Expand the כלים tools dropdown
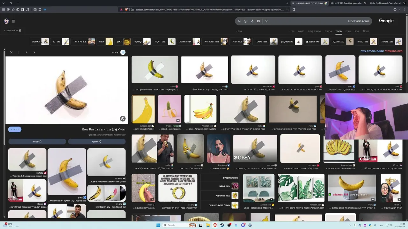This screenshot has width=408, height=229. tap(239, 31)
